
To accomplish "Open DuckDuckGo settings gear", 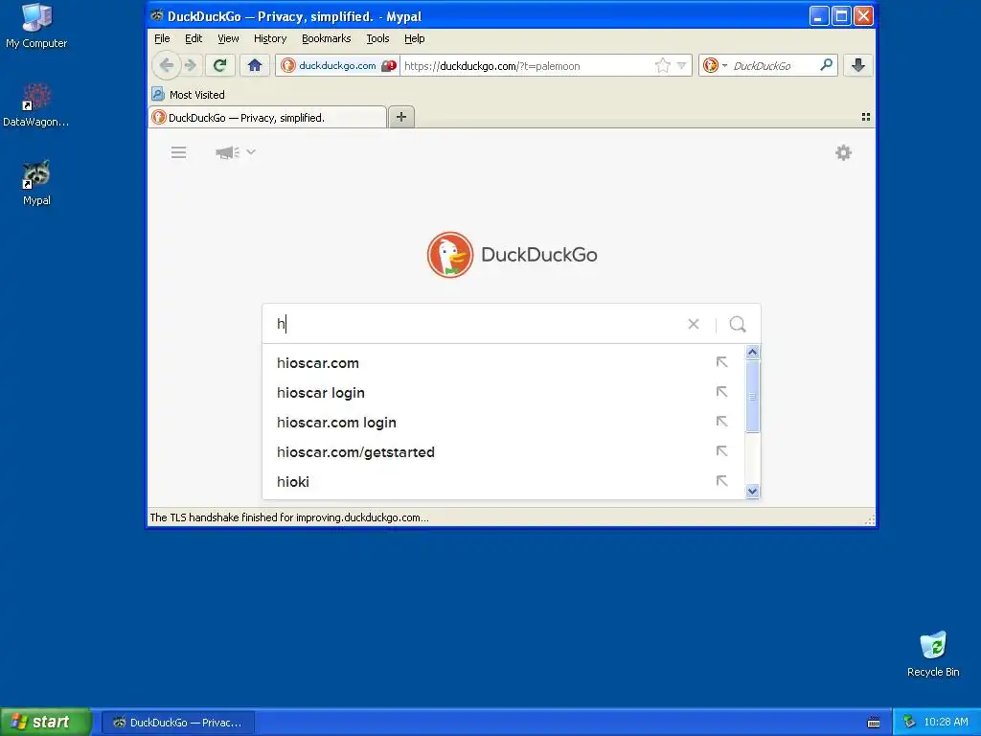I will tap(843, 152).
